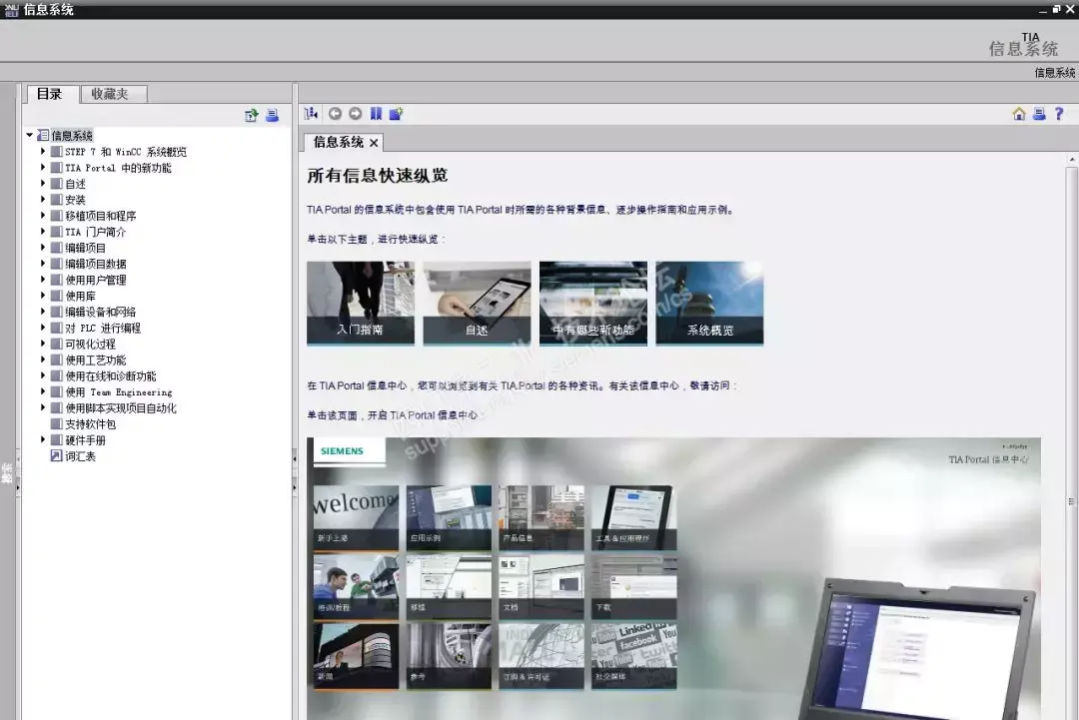Expand the 使用工艺功能 node
1079x720 pixels.
coord(43,360)
